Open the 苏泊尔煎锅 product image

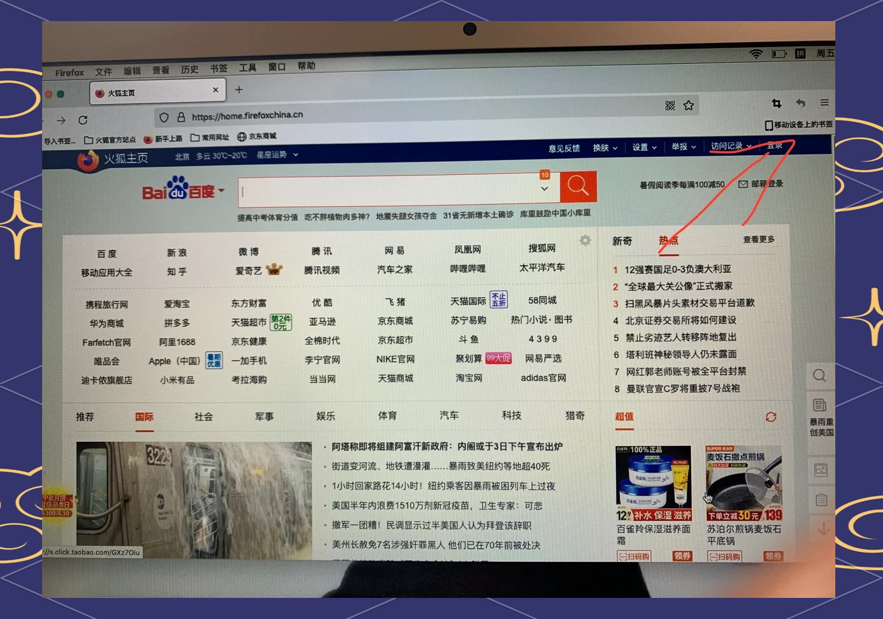click(x=744, y=483)
